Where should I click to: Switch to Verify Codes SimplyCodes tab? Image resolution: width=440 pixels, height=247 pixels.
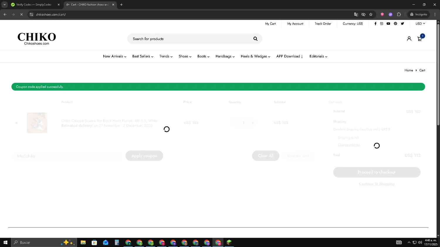tap(35, 5)
